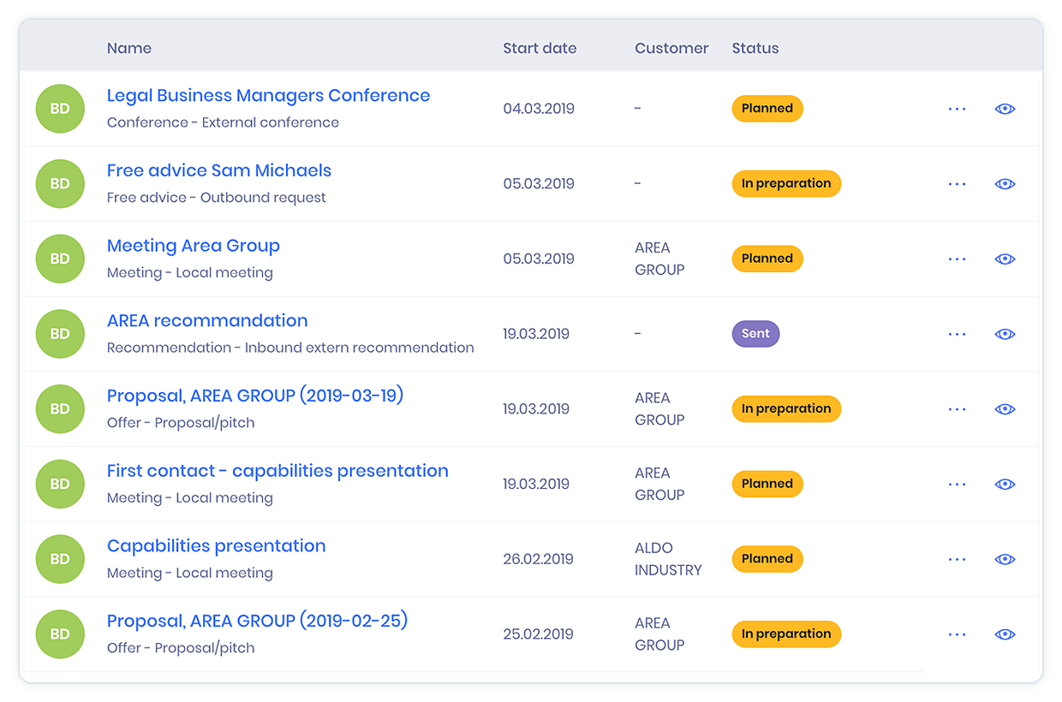Click the Status column header
Image resolution: width=1062 pixels, height=702 pixels.
[755, 48]
